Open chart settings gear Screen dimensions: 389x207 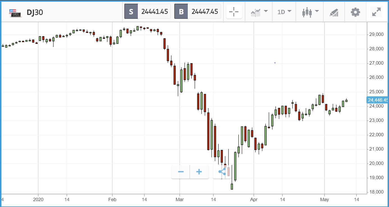click(355, 12)
